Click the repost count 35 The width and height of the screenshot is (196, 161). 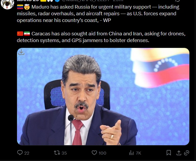click(64, 153)
